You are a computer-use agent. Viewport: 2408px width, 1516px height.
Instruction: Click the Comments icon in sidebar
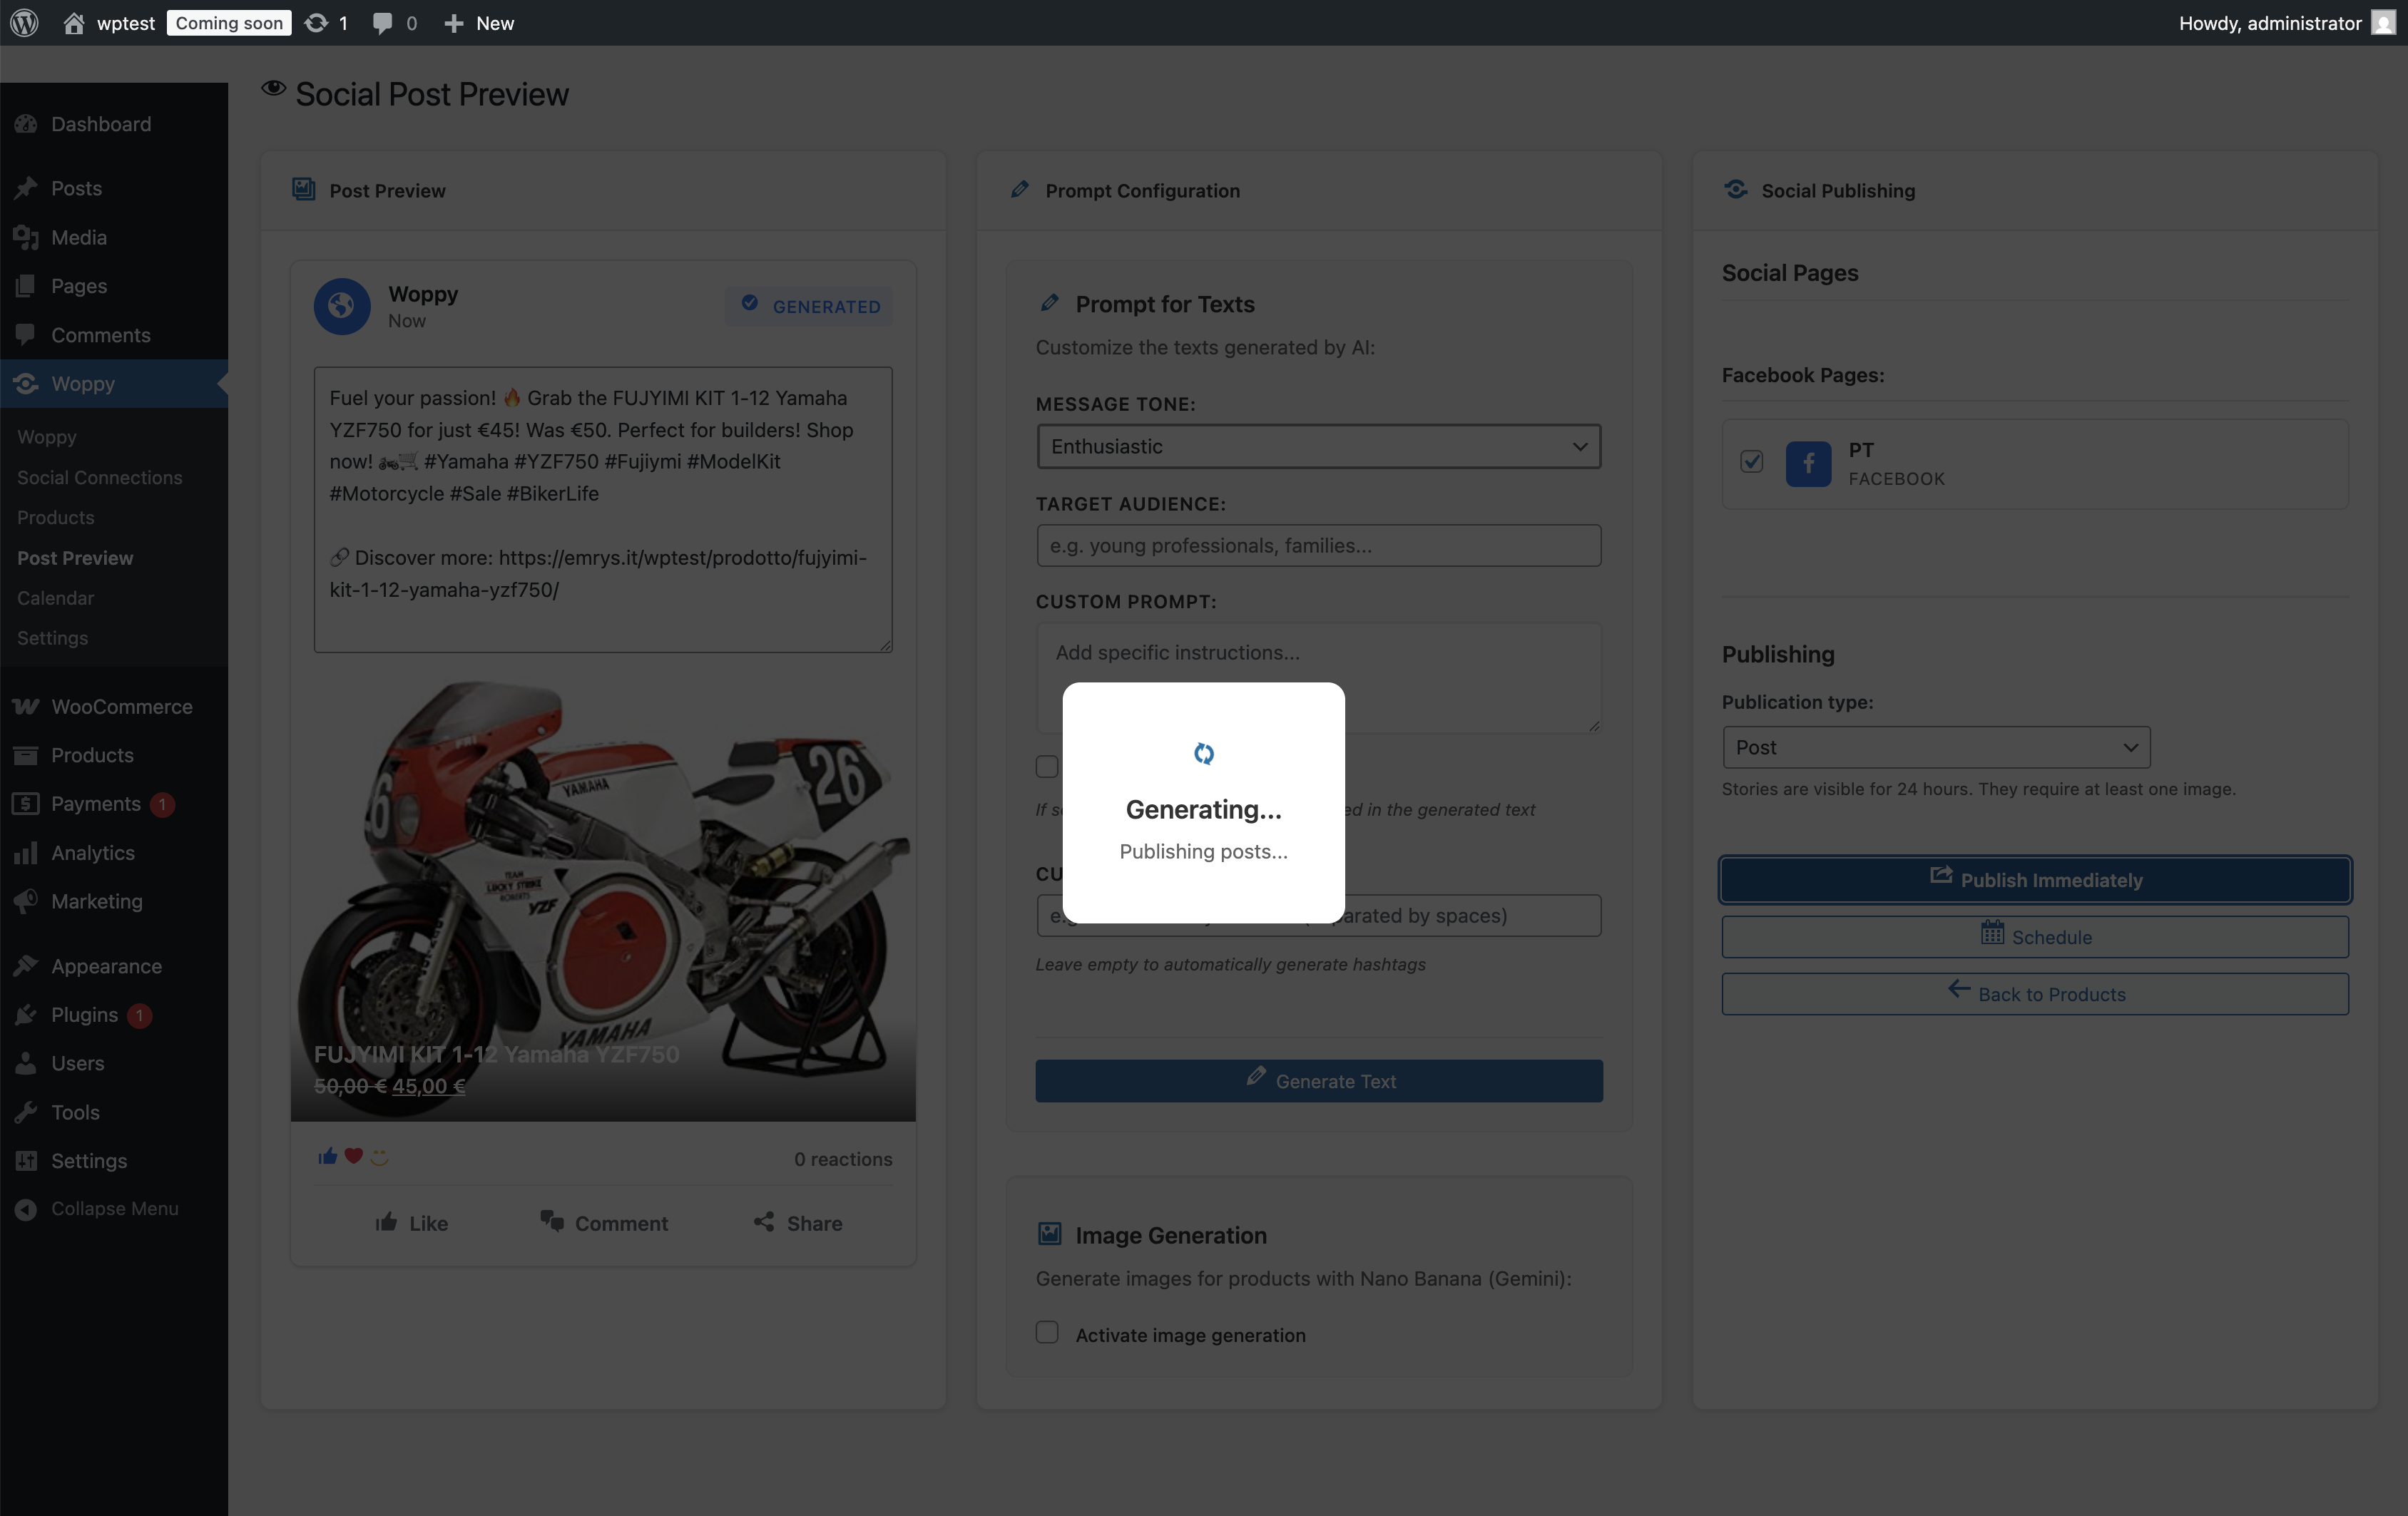(x=26, y=335)
